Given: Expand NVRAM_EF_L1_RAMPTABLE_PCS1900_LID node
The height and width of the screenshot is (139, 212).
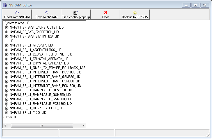Looking at the screenshot, I should click(x=6, y=104).
